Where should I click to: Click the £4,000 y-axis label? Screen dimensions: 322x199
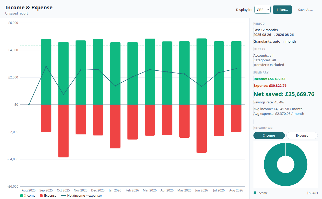coord(13,50)
